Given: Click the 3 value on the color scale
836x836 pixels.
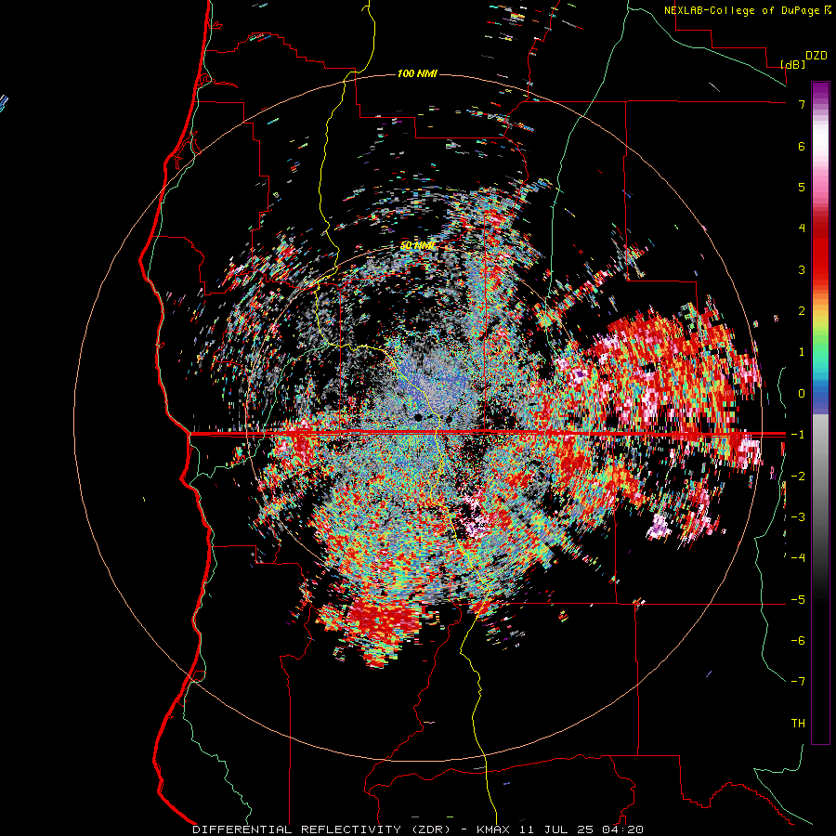Looking at the screenshot, I should [x=802, y=269].
